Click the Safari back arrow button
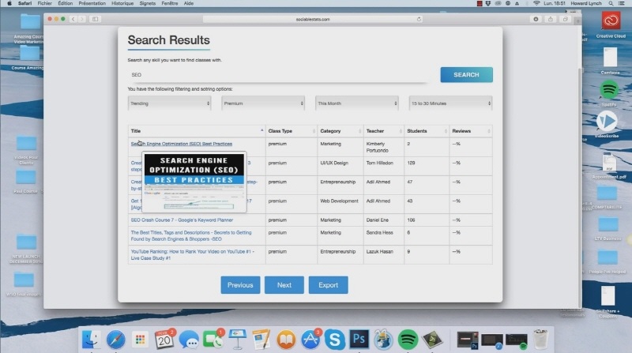Screen dimensions: 632x353 (x=73, y=19)
